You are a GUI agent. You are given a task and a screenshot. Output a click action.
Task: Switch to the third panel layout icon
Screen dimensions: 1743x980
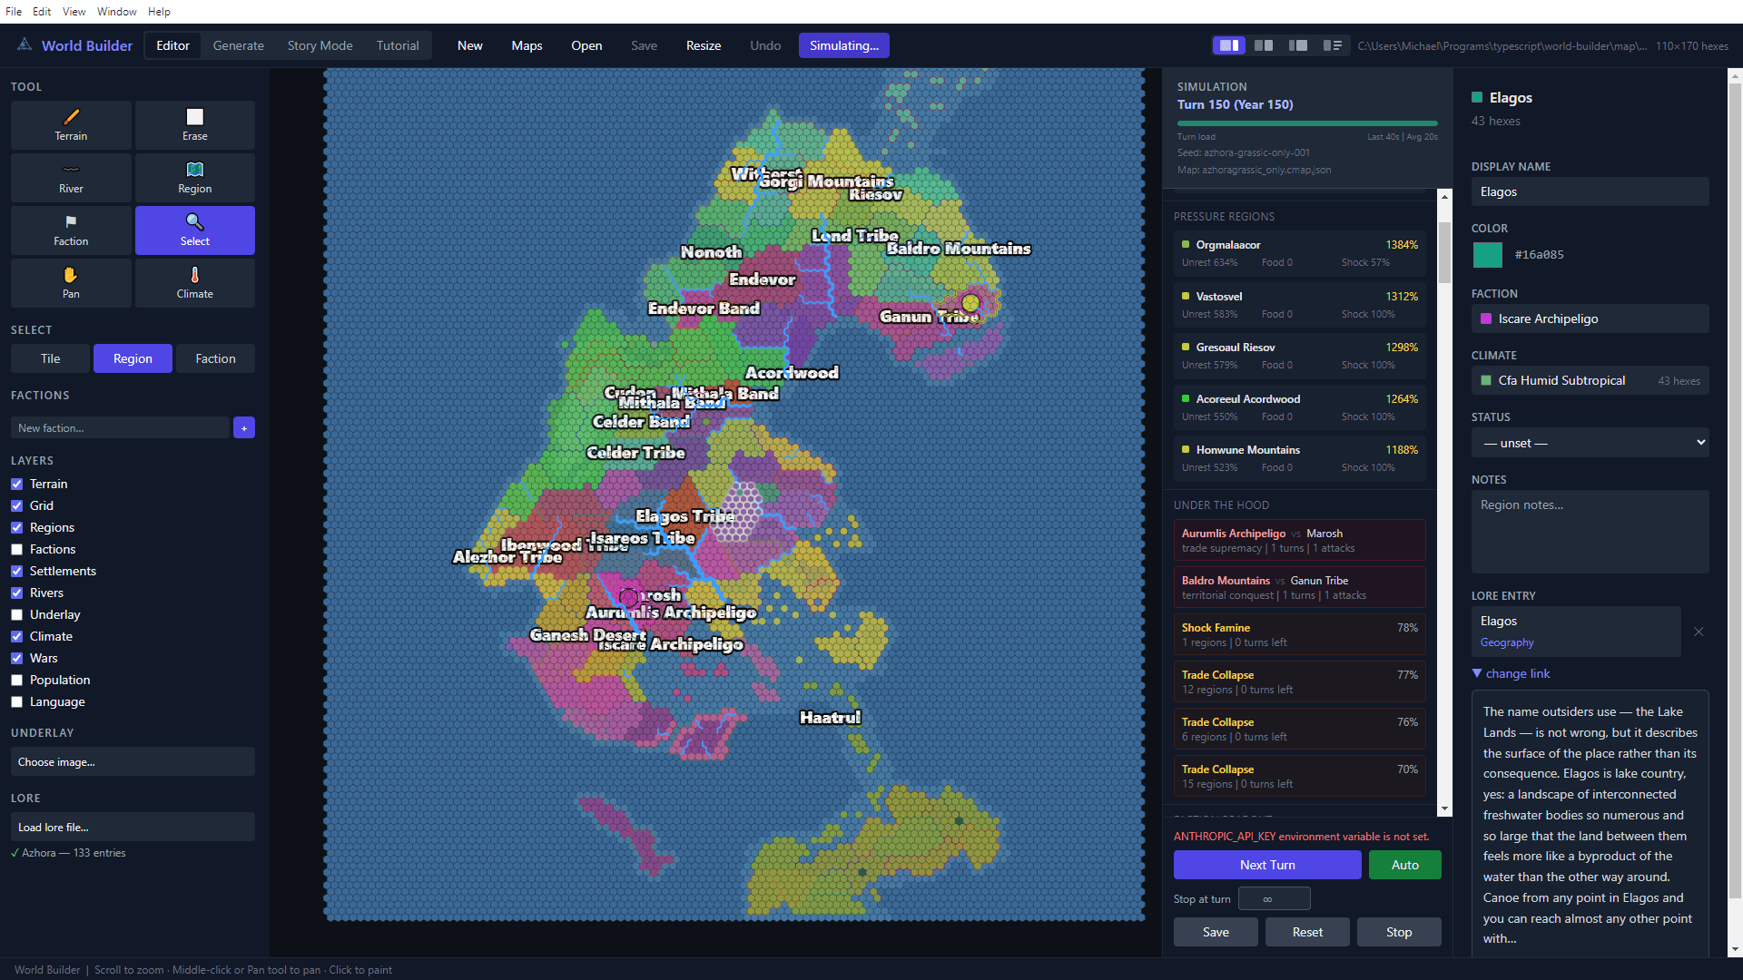(x=1297, y=45)
